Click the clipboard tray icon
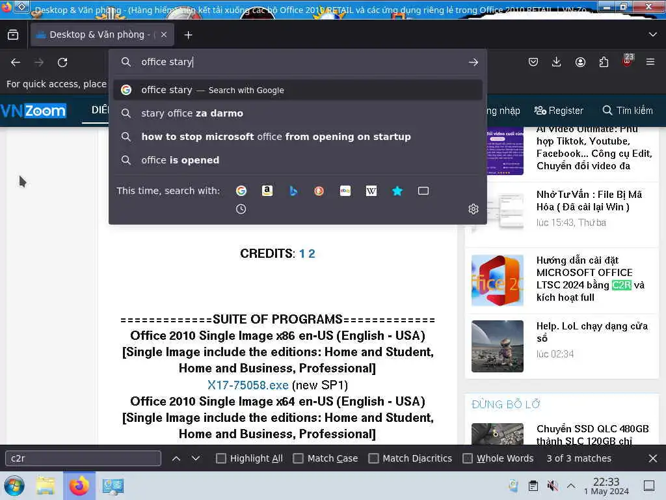Image resolution: width=666 pixels, height=500 pixels. (533, 486)
